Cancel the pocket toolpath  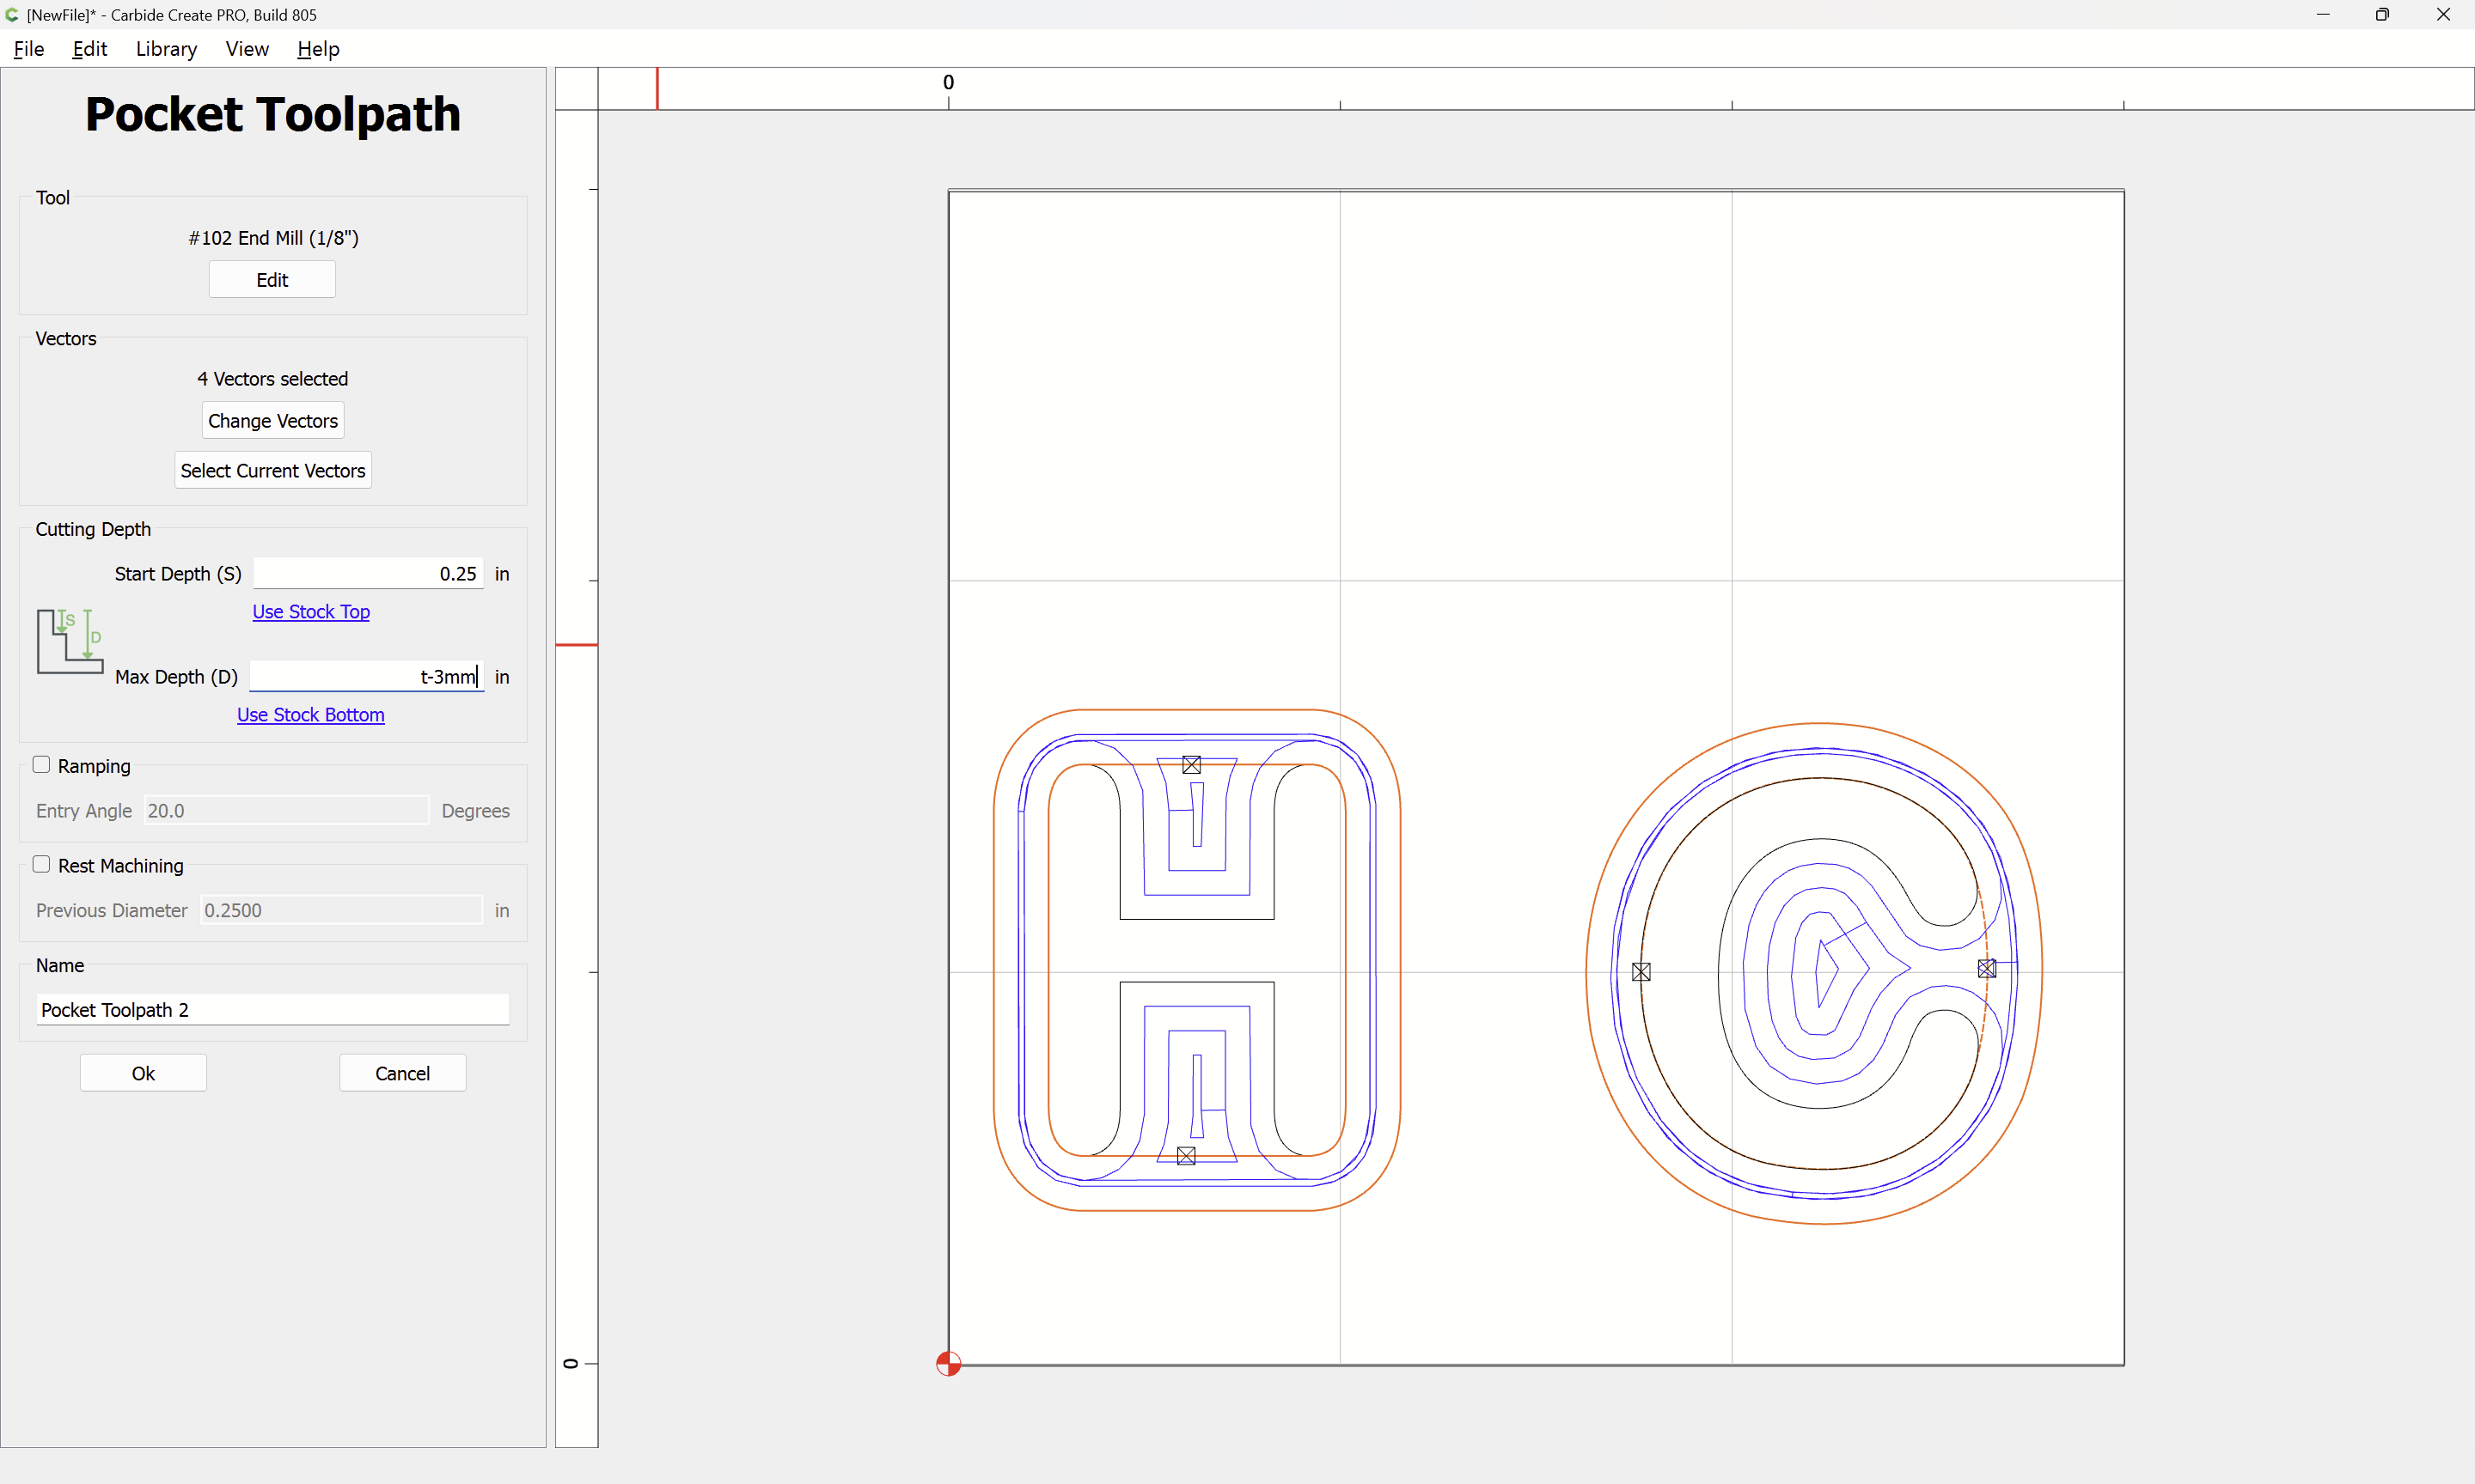click(x=402, y=1073)
